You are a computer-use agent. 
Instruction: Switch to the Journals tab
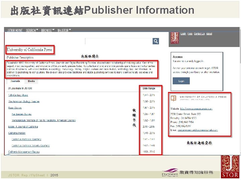coord(15,81)
